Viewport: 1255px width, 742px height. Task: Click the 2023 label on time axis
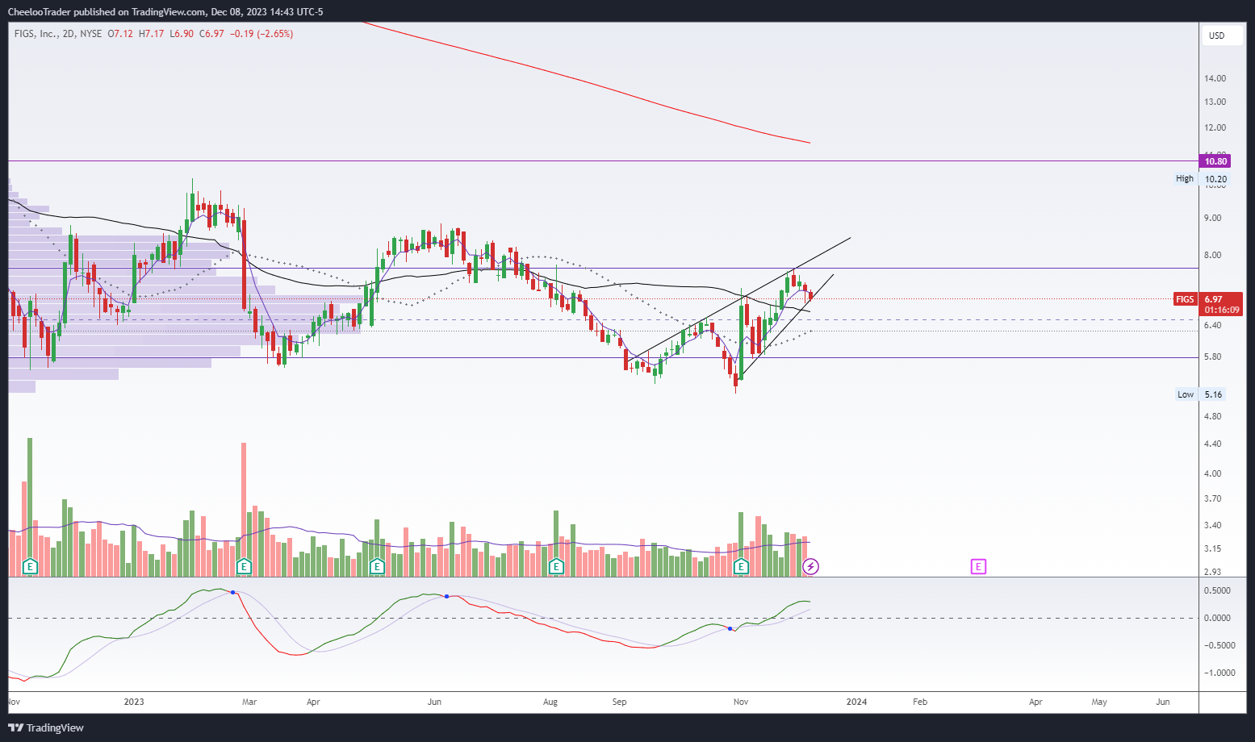pyautogui.click(x=134, y=702)
